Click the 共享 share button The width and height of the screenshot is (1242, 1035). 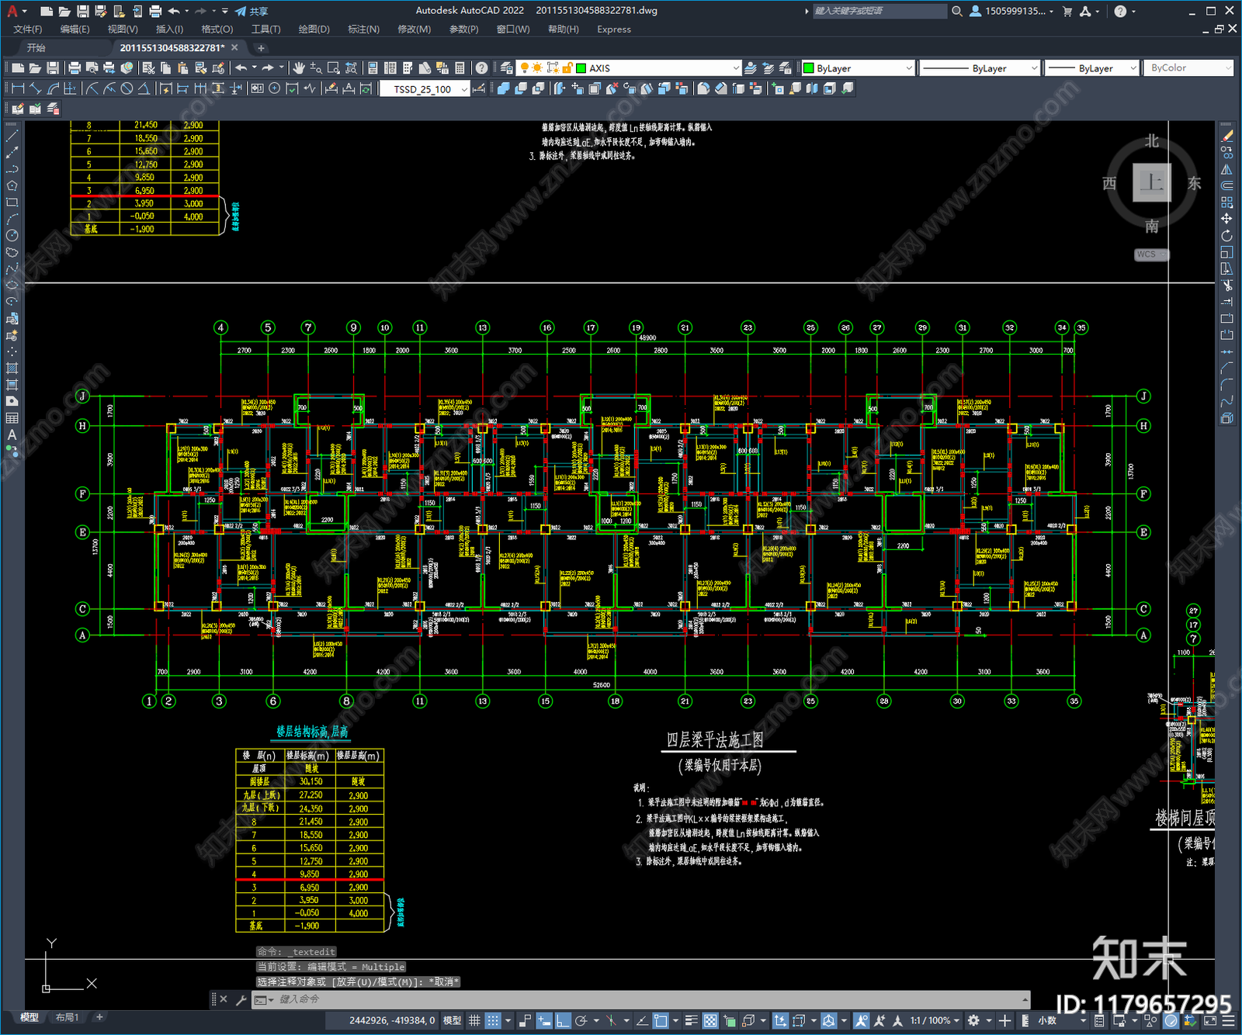click(252, 11)
